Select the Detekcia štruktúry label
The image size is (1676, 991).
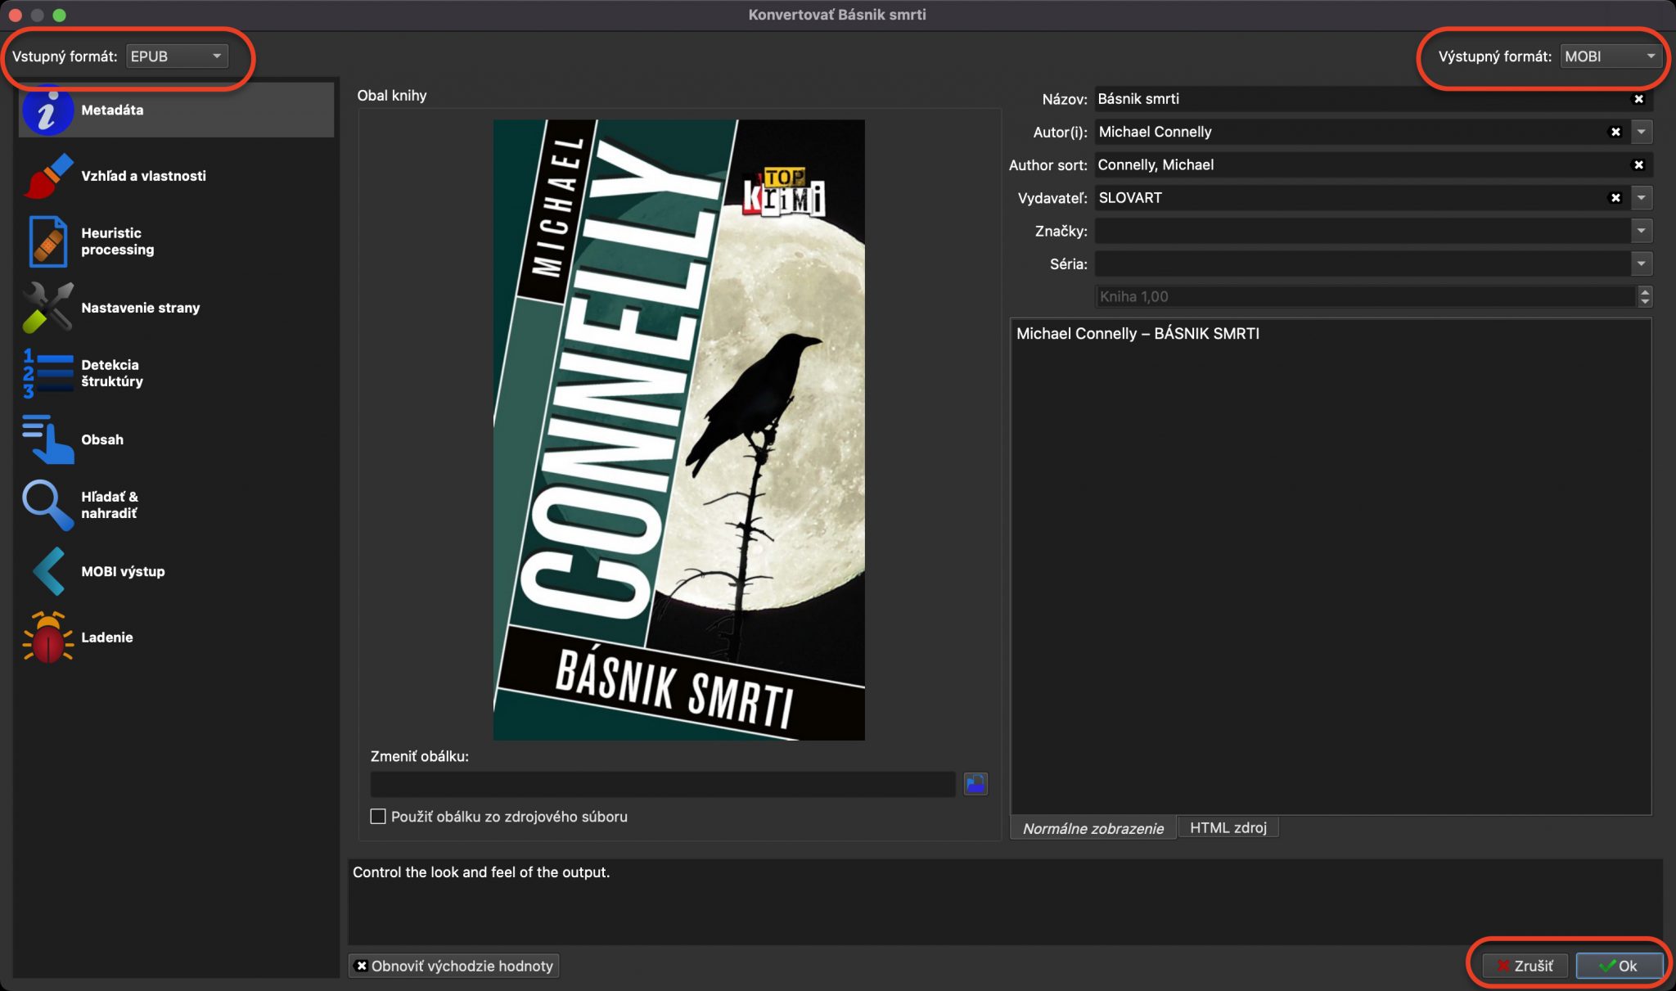[112, 373]
